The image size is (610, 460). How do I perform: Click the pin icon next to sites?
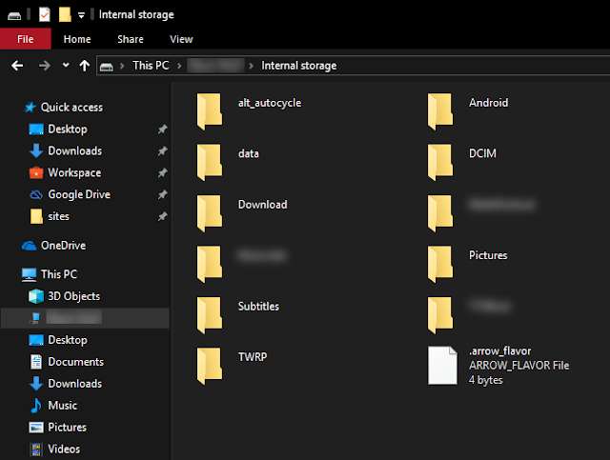tap(162, 216)
